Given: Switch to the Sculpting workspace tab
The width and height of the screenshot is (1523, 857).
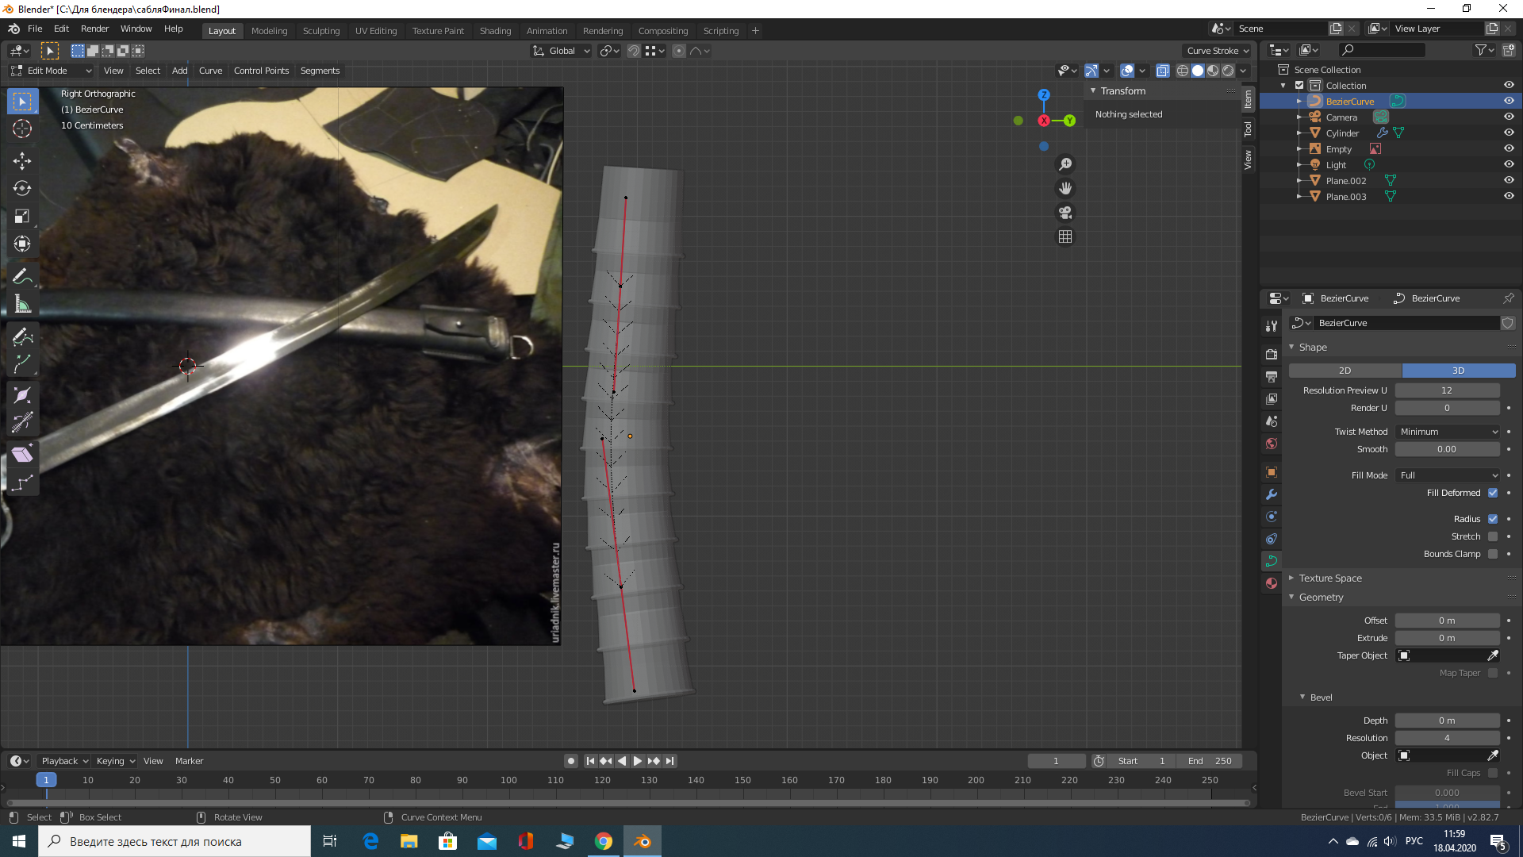Looking at the screenshot, I should (320, 31).
